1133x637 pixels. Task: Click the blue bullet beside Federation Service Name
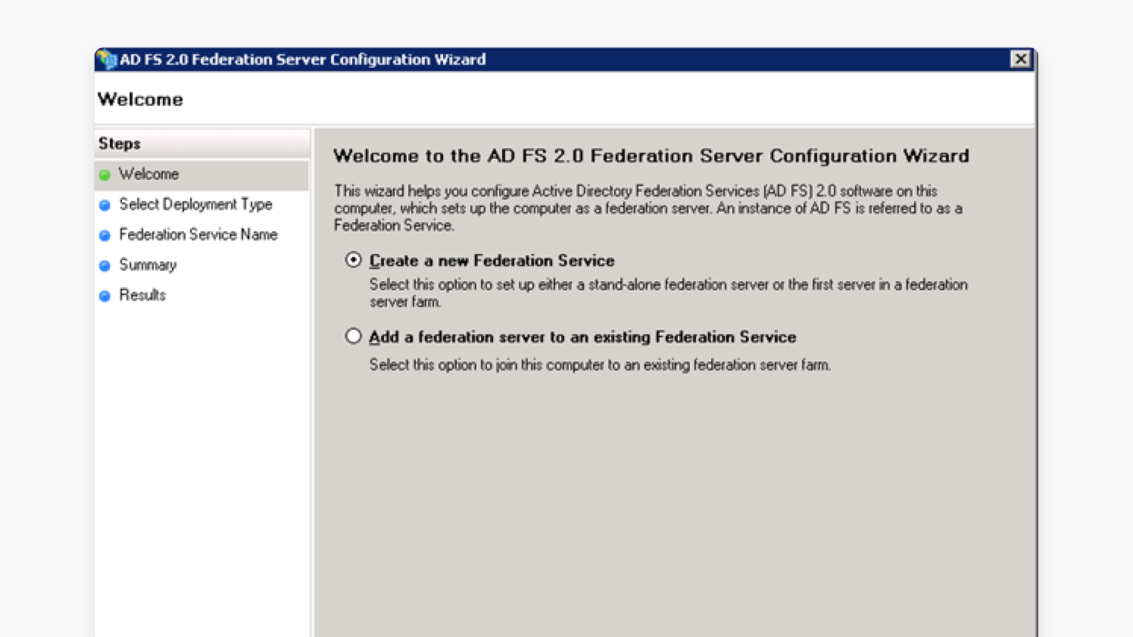[x=105, y=235]
